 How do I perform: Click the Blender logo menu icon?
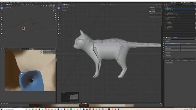[x=1, y=2]
